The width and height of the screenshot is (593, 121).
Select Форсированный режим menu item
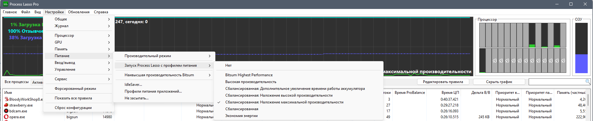(79, 89)
